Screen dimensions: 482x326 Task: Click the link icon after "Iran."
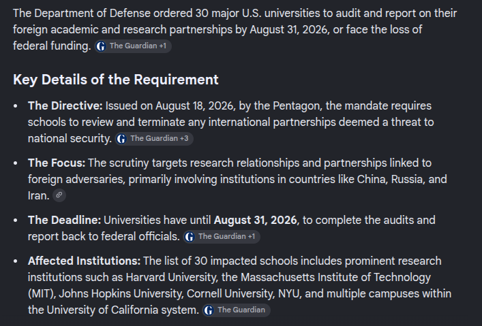point(59,195)
